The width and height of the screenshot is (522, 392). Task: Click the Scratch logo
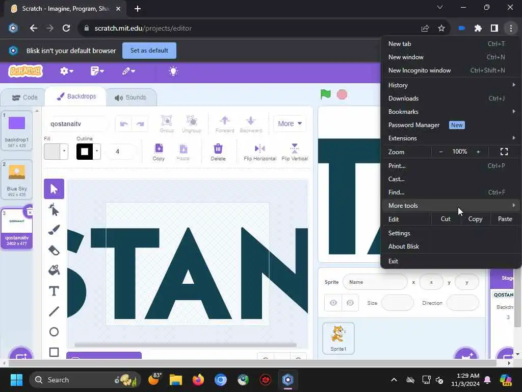25,71
